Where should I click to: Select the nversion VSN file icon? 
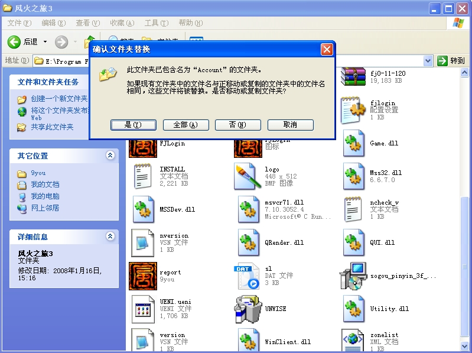(143, 243)
